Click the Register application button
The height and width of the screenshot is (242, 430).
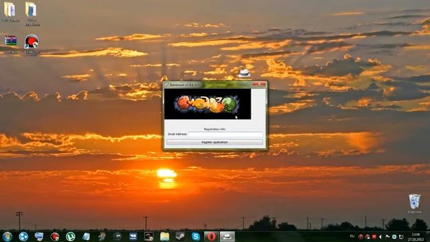215,142
